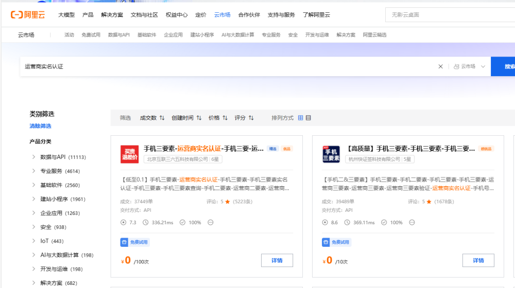The image size is (515, 288).
Task: Click 免费试用 badge on first product
Action: (x=134, y=242)
